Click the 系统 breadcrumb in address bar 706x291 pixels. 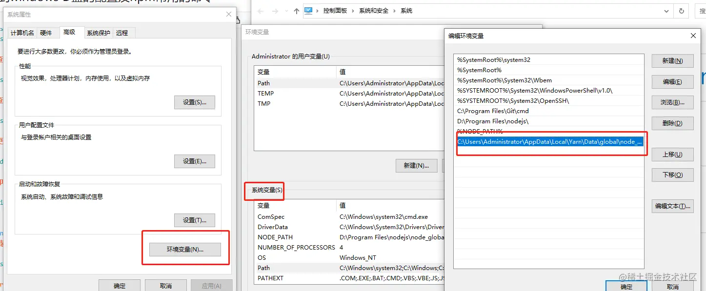coord(406,11)
